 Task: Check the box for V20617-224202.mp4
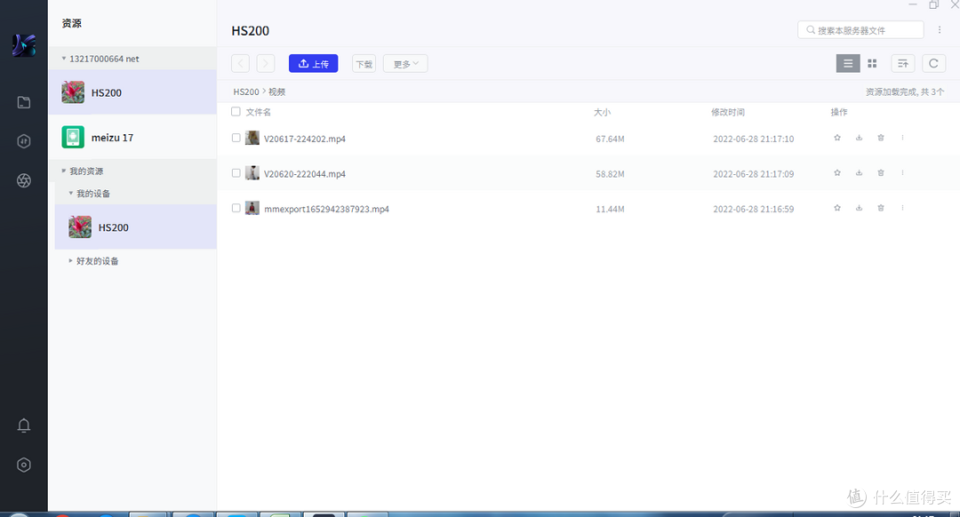click(x=236, y=138)
